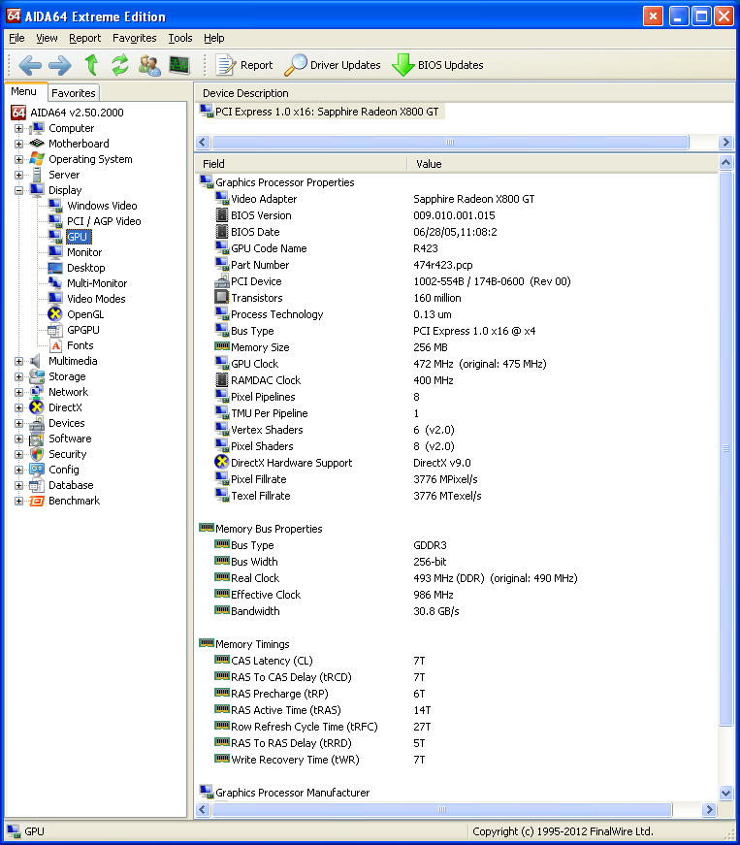Open the user management people icon
The height and width of the screenshot is (845, 740).
(149, 65)
